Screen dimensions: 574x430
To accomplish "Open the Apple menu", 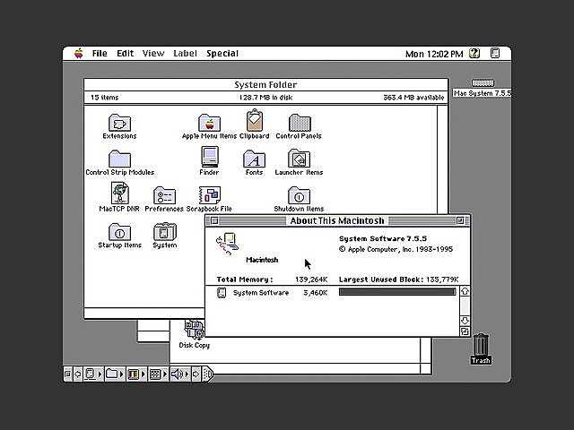I will (78, 54).
